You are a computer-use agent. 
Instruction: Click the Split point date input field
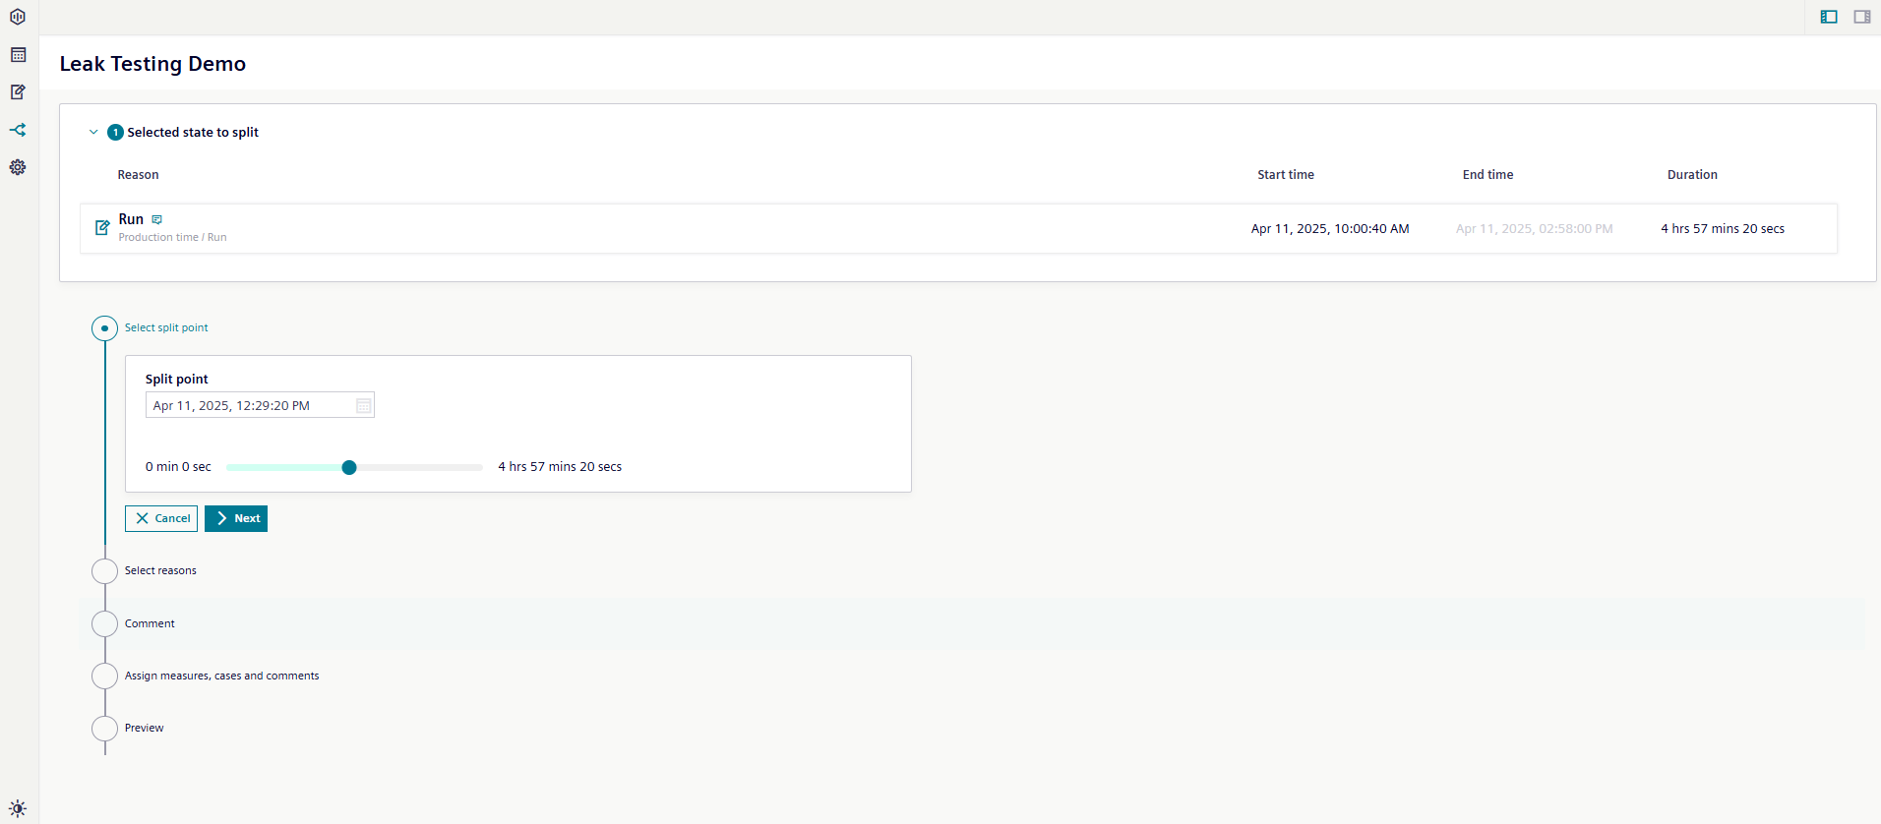point(260,405)
